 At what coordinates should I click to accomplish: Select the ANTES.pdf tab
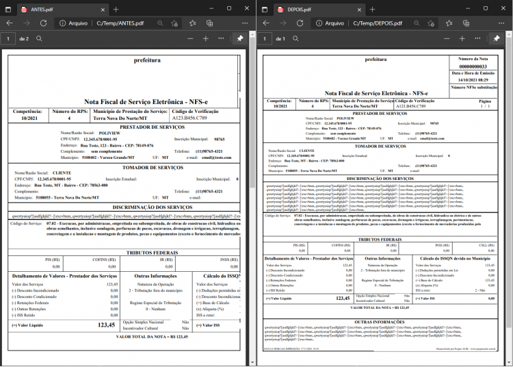pos(62,10)
